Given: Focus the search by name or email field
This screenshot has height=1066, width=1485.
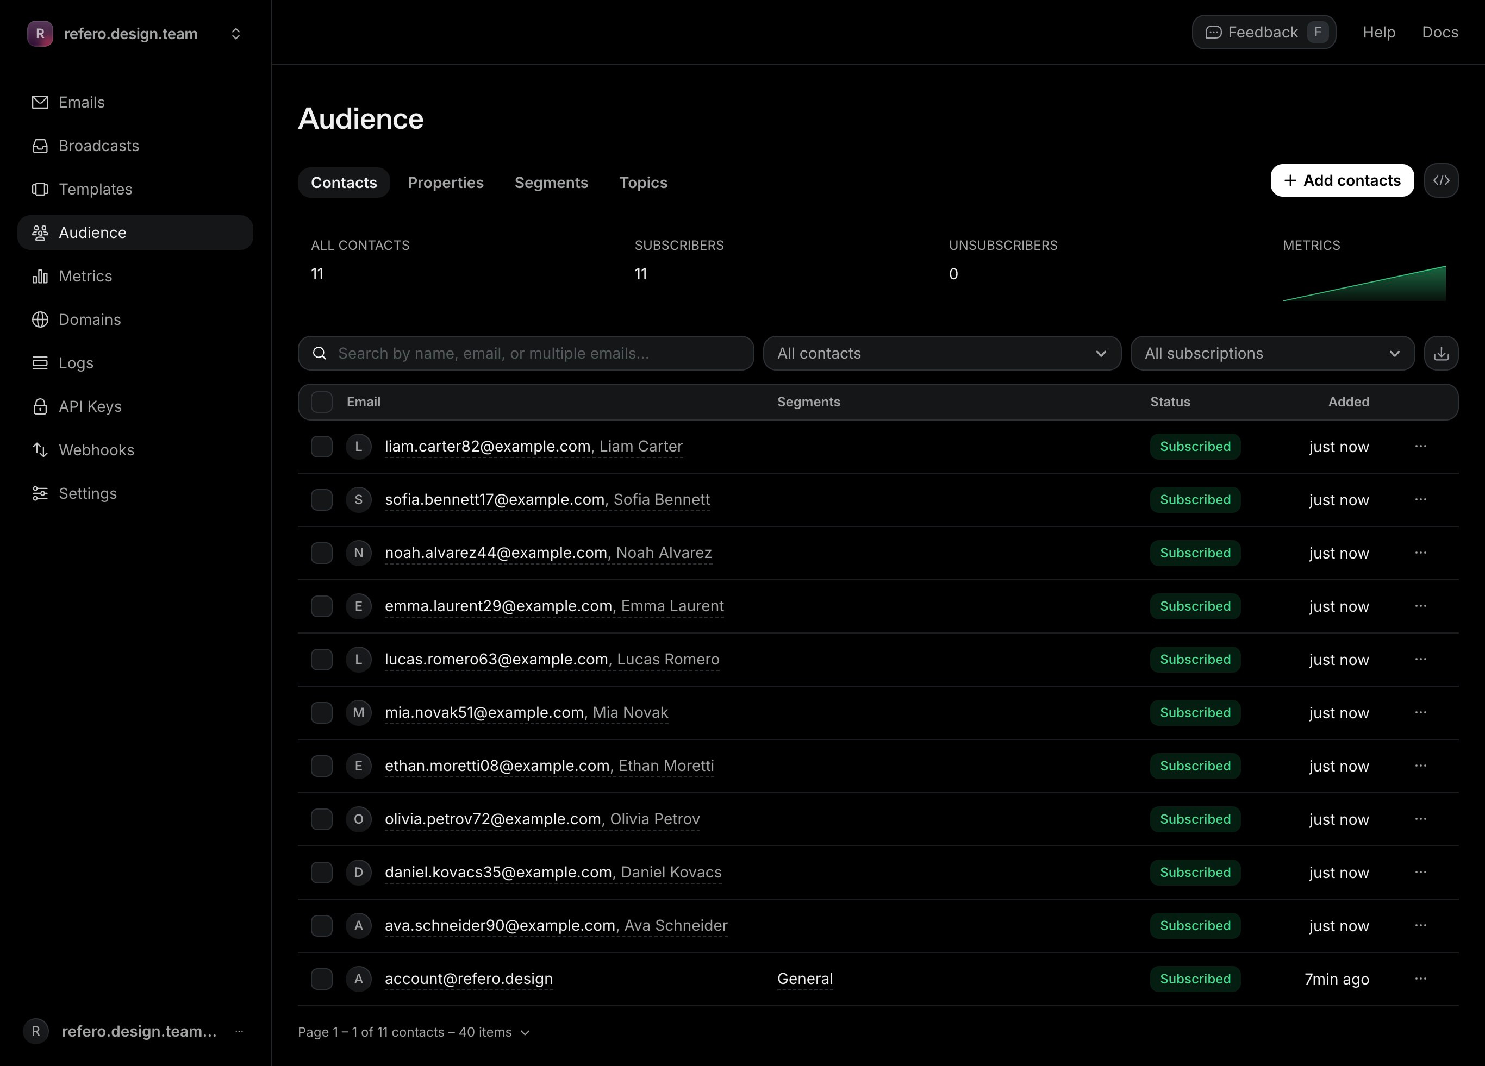Looking at the screenshot, I should tap(526, 353).
